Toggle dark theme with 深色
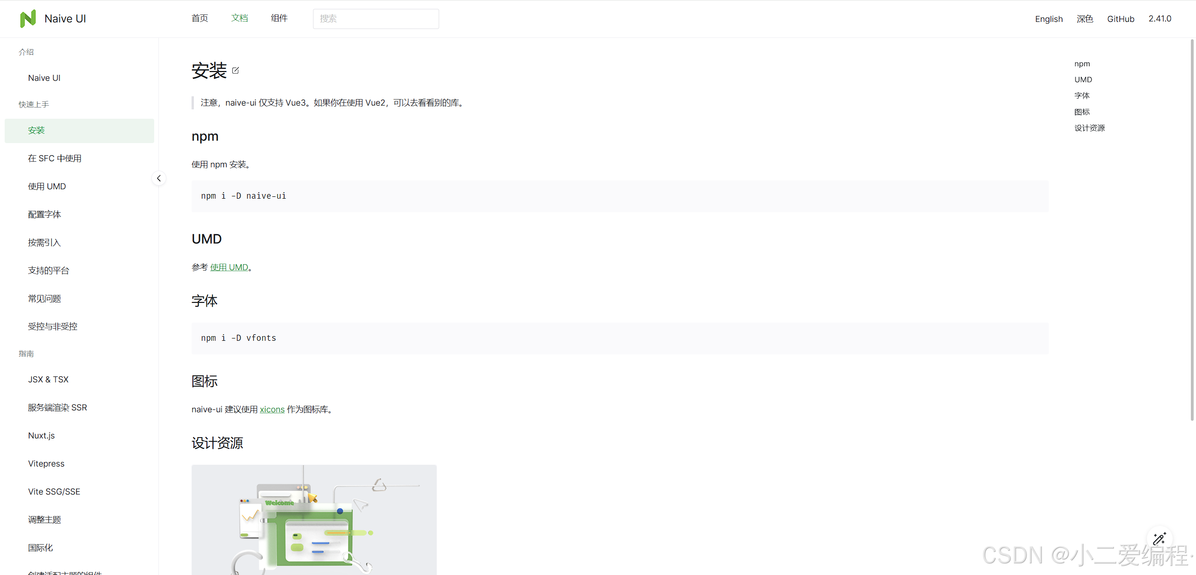This screenshot has width=1196, height=575. 1084,19
